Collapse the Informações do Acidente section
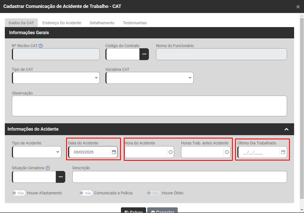The image size is (304, 213). coord(286,129)
